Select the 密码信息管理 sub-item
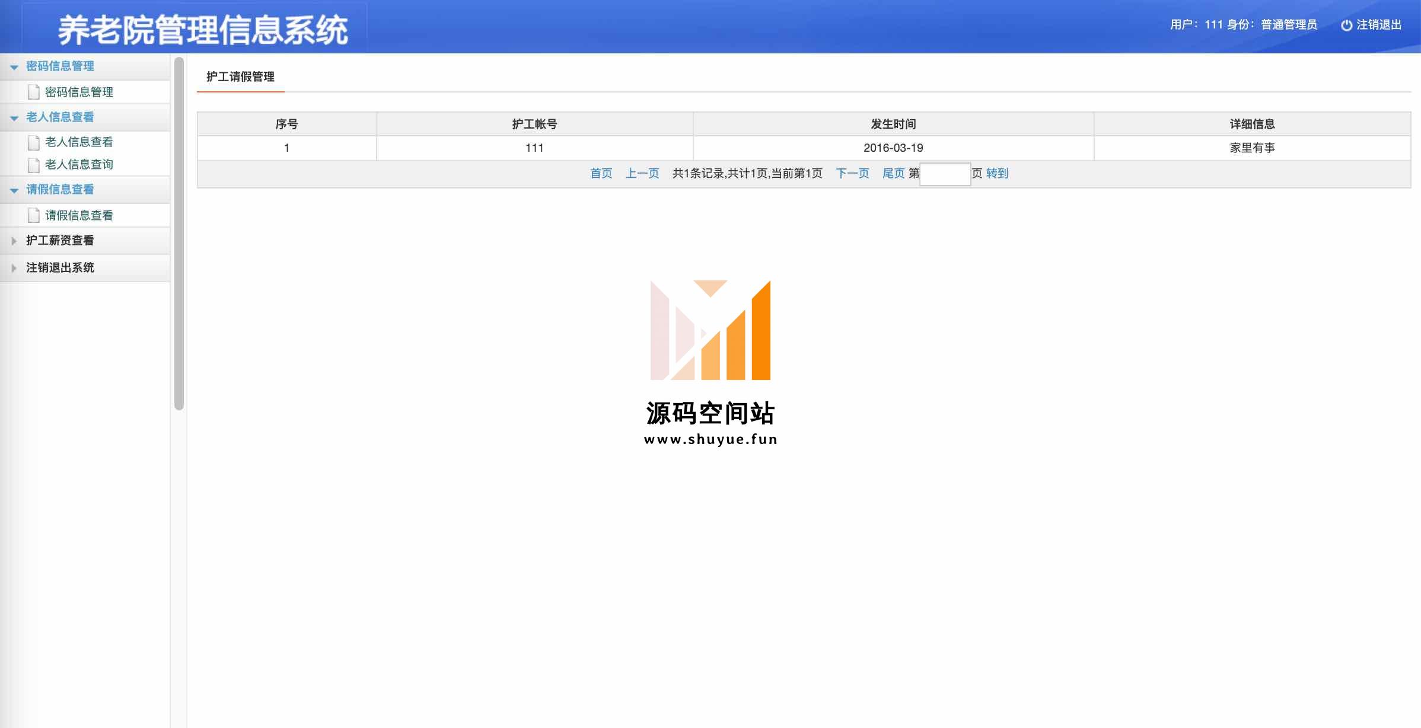This screenshot has width=1421, height=728. pyautogui.click(x=79, y=92)
